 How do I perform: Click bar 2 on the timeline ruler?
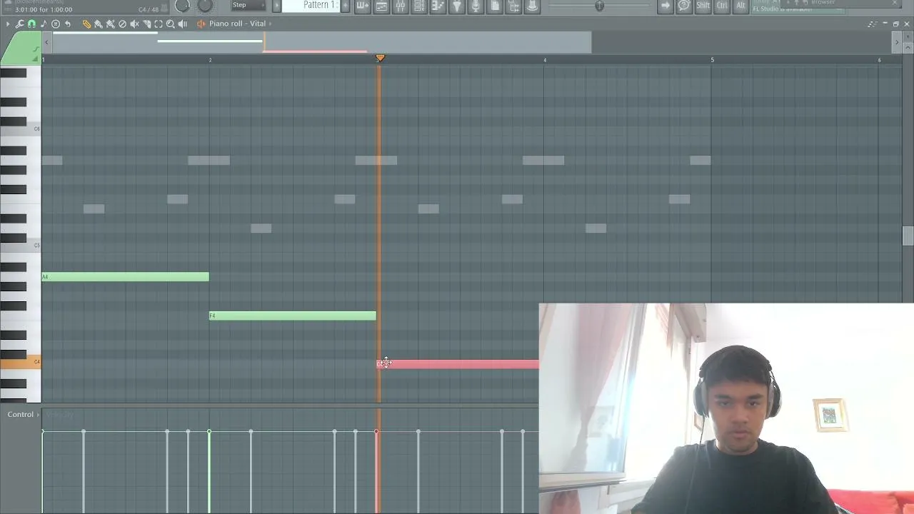210,60
